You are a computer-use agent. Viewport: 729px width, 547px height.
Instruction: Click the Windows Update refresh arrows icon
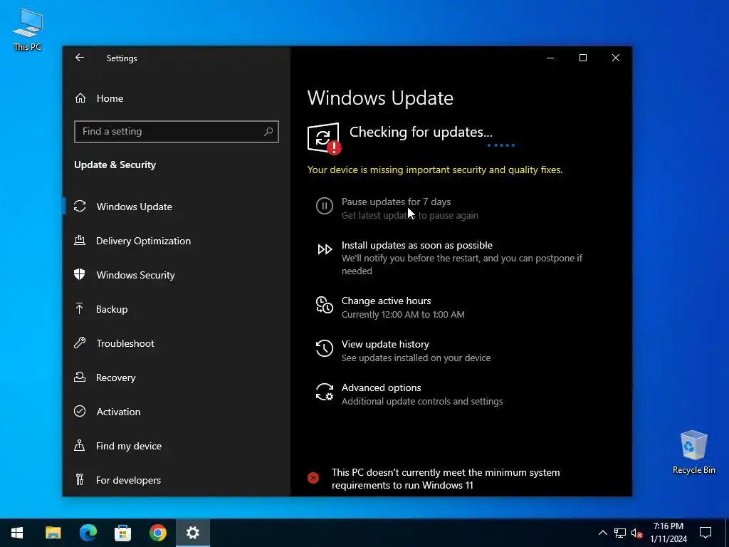(80, 206)
